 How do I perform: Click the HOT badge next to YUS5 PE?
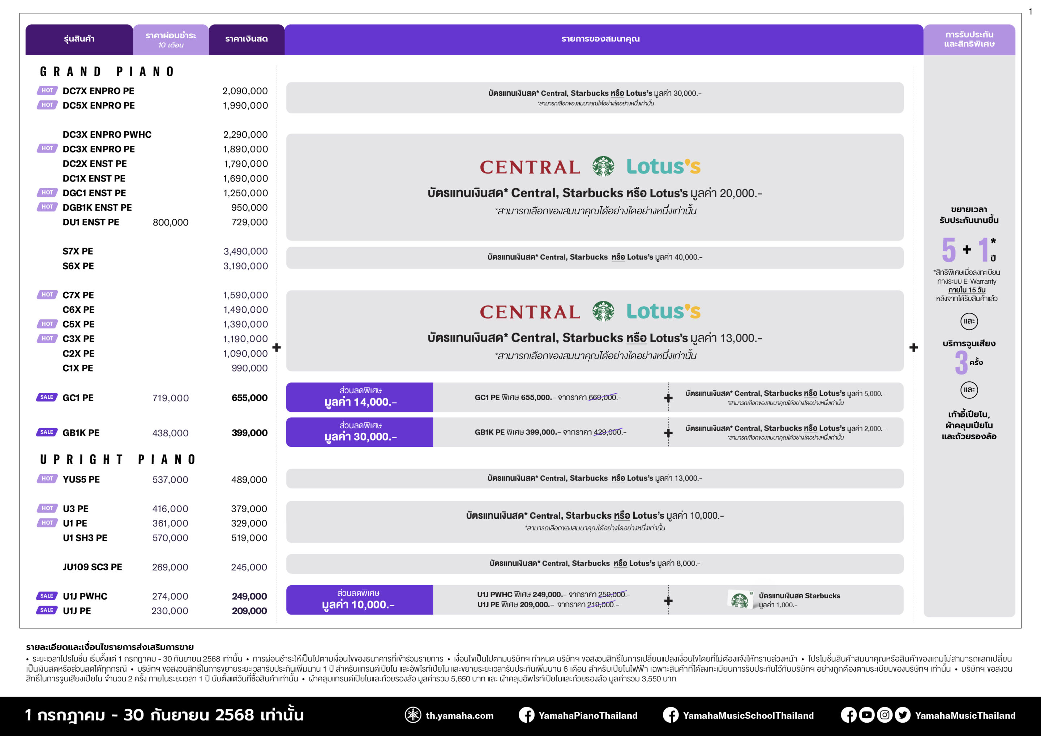[47, 479]
